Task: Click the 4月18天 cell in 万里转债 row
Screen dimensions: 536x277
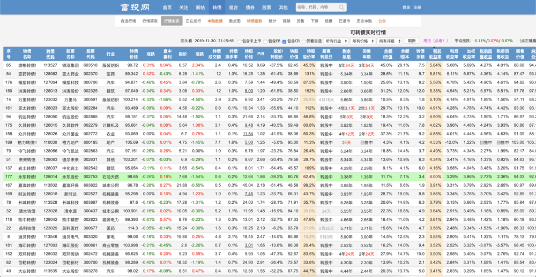Action: 326,99
